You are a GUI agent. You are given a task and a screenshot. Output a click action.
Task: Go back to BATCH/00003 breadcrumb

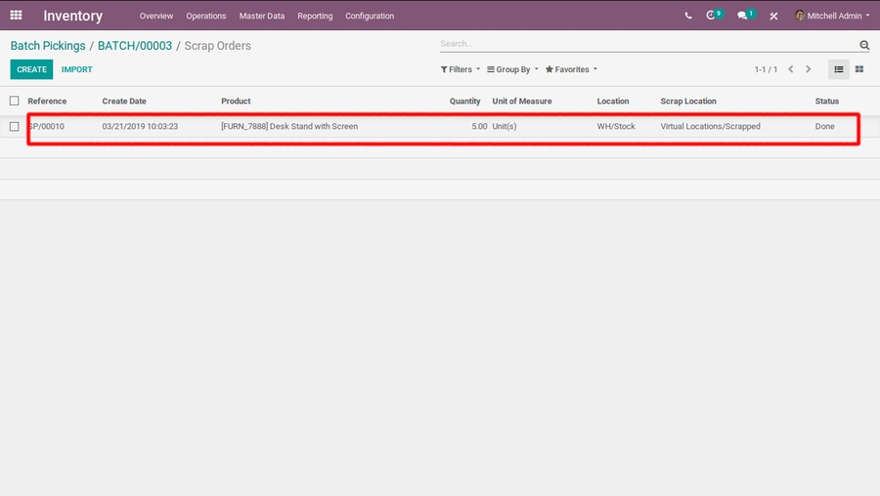point(135,46)
